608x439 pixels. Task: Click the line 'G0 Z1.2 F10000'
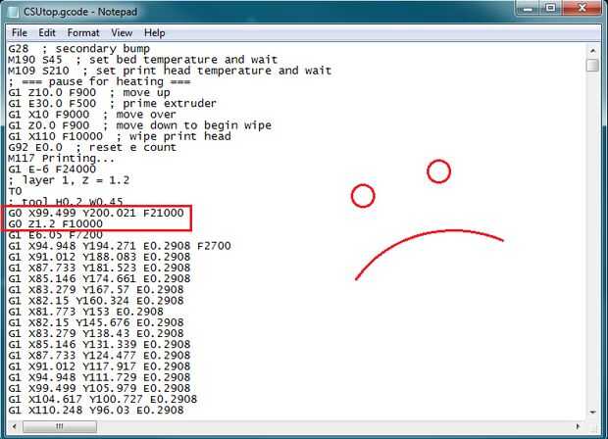pyautogui.click(x=56, y=224)
